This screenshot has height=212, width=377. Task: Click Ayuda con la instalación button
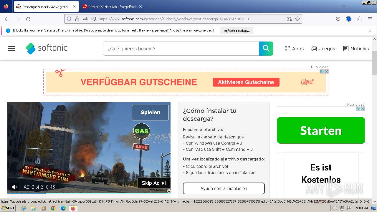224,188
